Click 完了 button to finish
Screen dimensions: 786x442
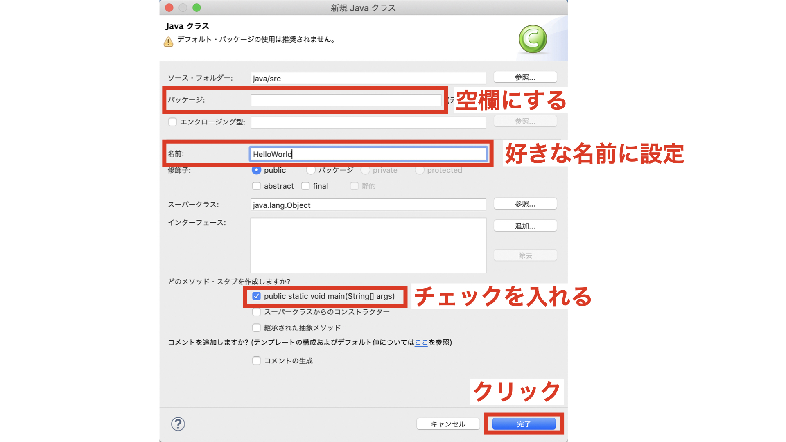[524, 424]
